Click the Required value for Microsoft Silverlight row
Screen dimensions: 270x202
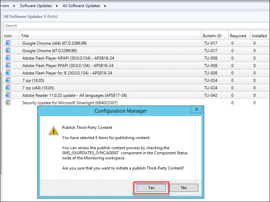(x=232, y=103)
